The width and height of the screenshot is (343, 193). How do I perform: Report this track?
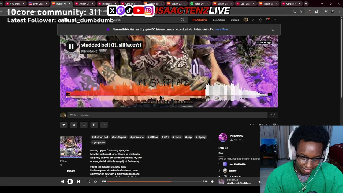71,171
